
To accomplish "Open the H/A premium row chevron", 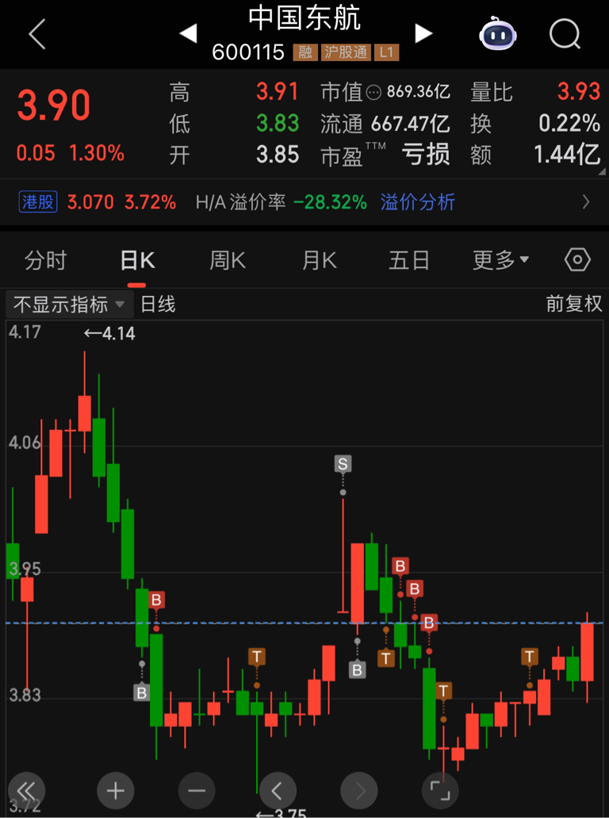I will (x=586, y=202).
